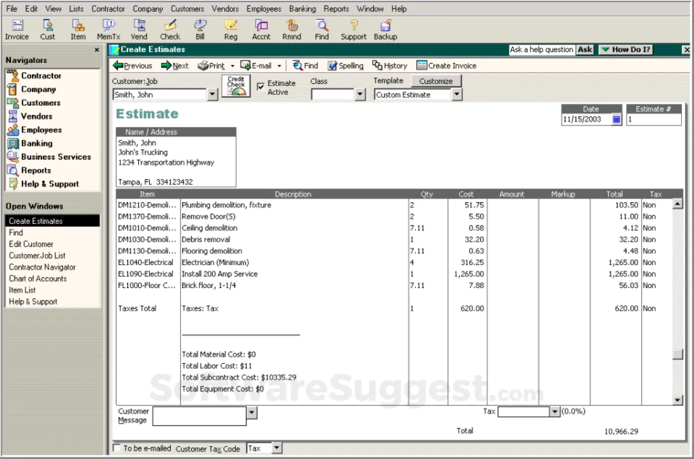Click the Customize template button

coord(436,81)
